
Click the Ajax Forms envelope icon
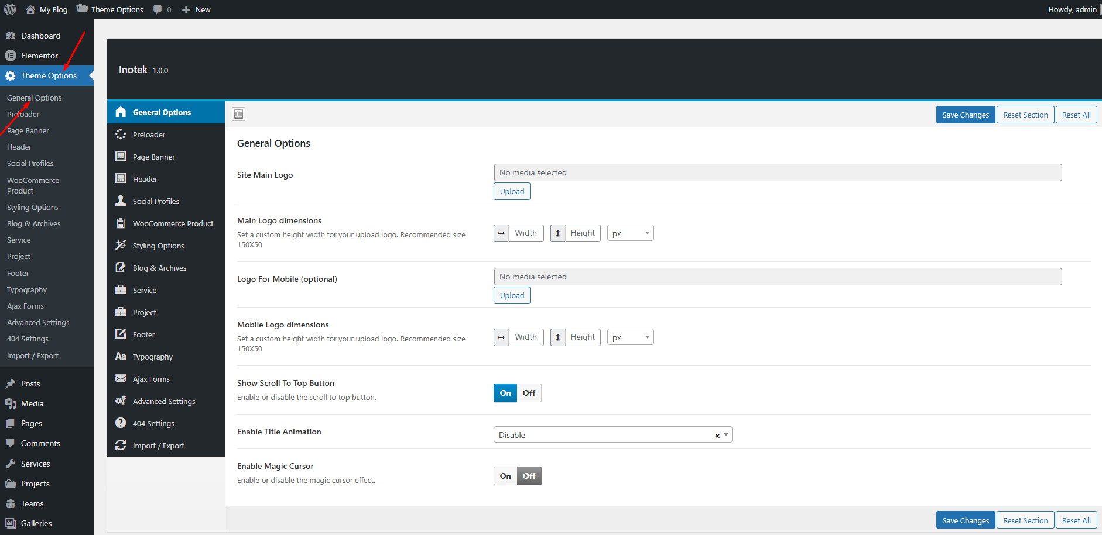click(x=121, y=378)
